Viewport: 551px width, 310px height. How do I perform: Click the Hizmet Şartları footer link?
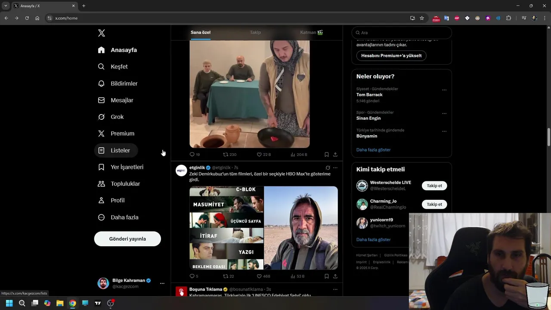[x=367, y=255]
